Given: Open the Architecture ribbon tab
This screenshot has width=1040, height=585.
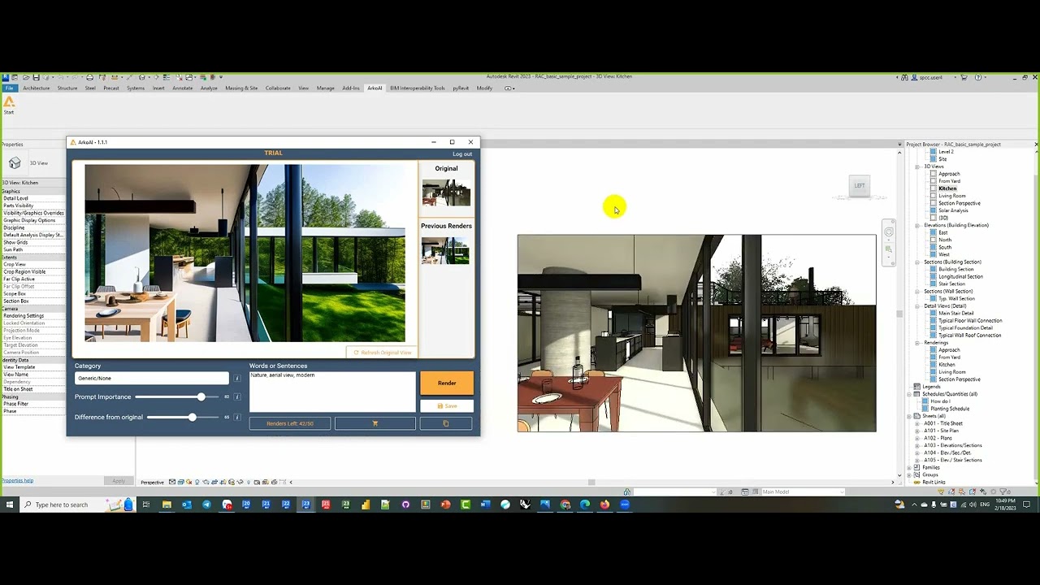Looking at the screenshot, I should [37, 88].
